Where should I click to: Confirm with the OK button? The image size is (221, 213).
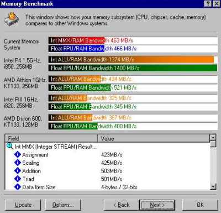(200, 205)
